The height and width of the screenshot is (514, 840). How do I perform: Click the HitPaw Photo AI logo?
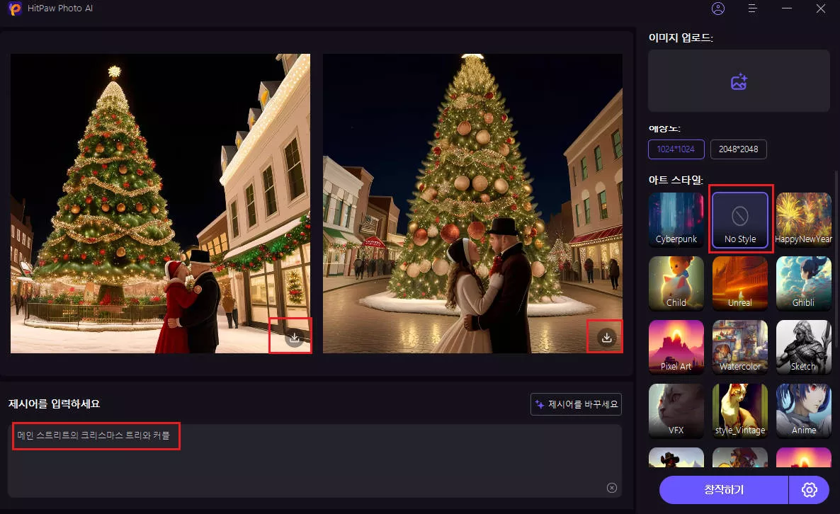[x=15, y=9]
